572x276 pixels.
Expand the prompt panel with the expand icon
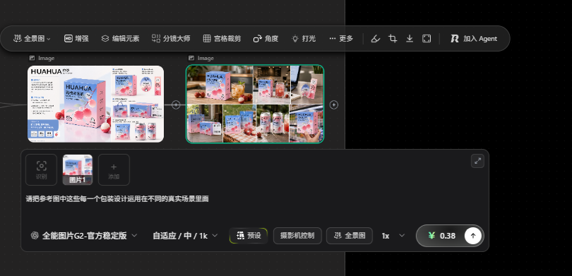pos(477,161)
